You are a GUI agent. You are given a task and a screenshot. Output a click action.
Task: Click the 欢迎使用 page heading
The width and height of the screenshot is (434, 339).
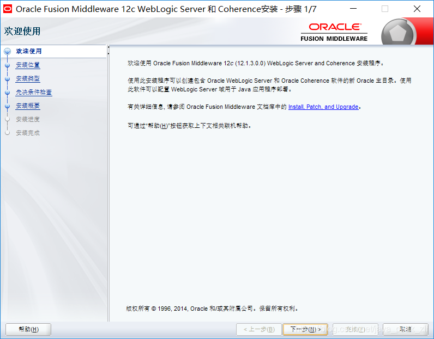tap(22, 31)
